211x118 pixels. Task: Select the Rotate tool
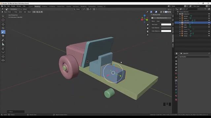(x=3, y=28)
